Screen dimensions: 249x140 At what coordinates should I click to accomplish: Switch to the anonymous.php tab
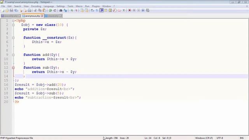pos(33,16)
